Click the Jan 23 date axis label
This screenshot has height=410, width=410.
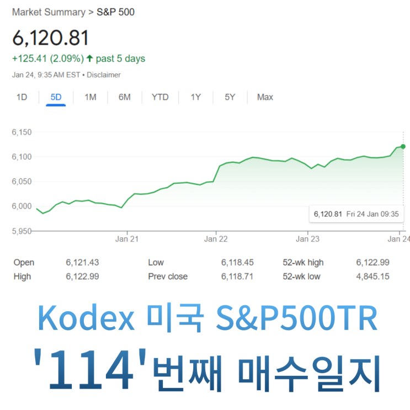pyautogui.click(x=308, y=239)
